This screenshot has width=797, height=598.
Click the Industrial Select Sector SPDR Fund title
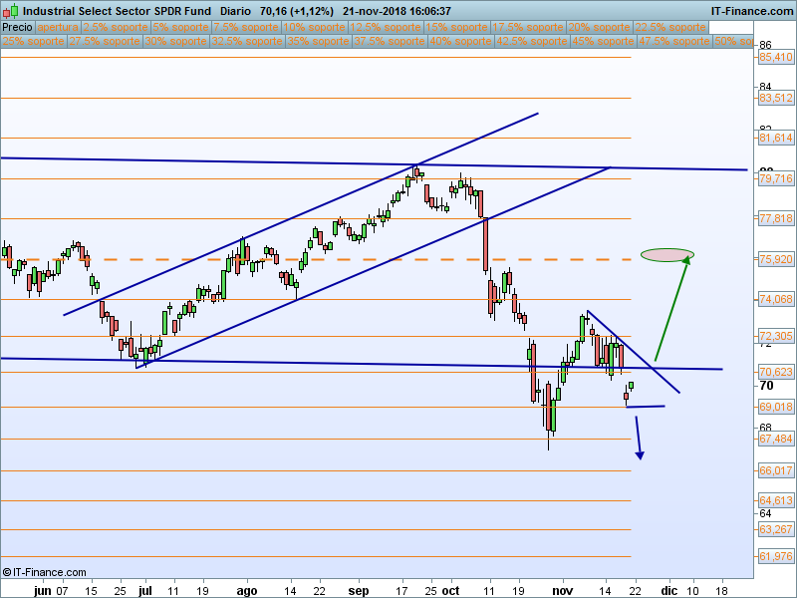117,11
